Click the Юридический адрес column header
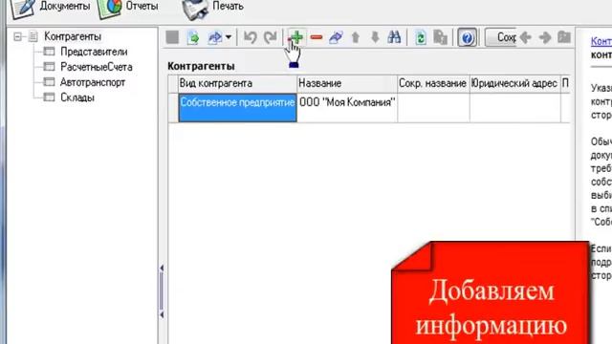 pos(514,83)
